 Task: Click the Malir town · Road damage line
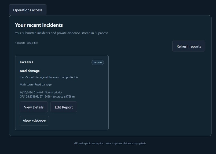click(35, 84)
